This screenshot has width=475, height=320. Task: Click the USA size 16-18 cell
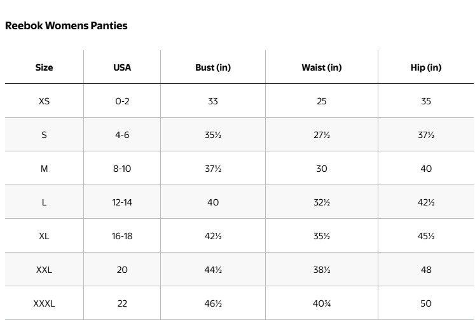click(122, 236)
